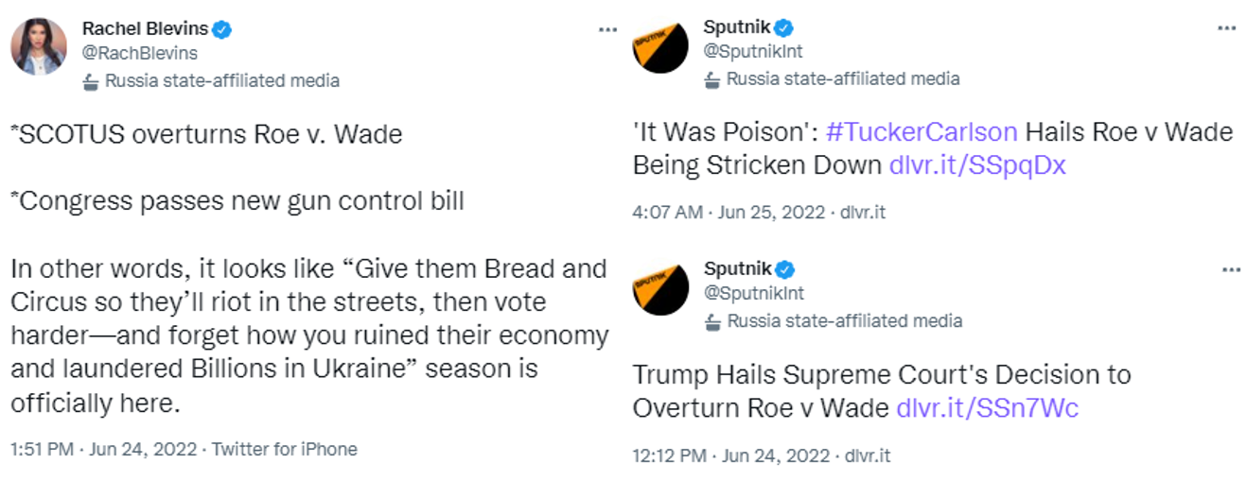Click the @RachBlevins handle
This screenshot has width=1247, height=481.
coord(140,53)
